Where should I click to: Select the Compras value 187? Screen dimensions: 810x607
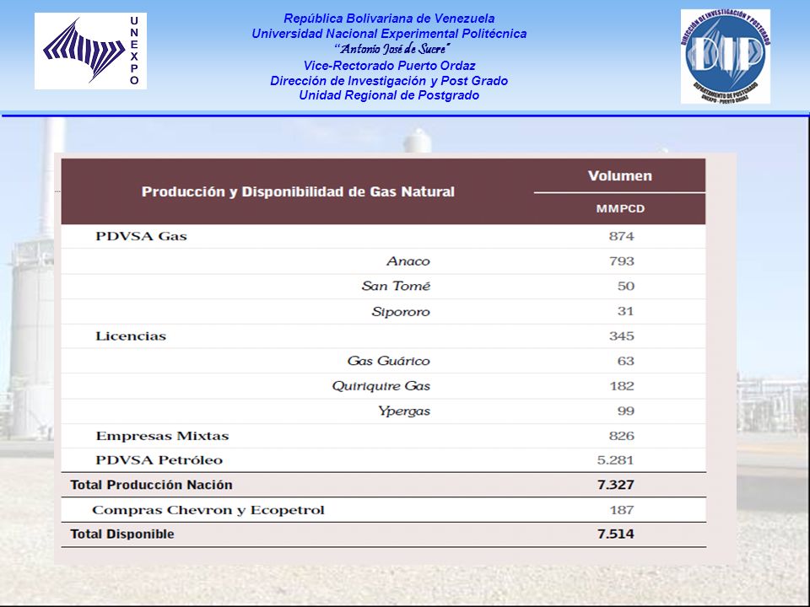click(622, 510)
